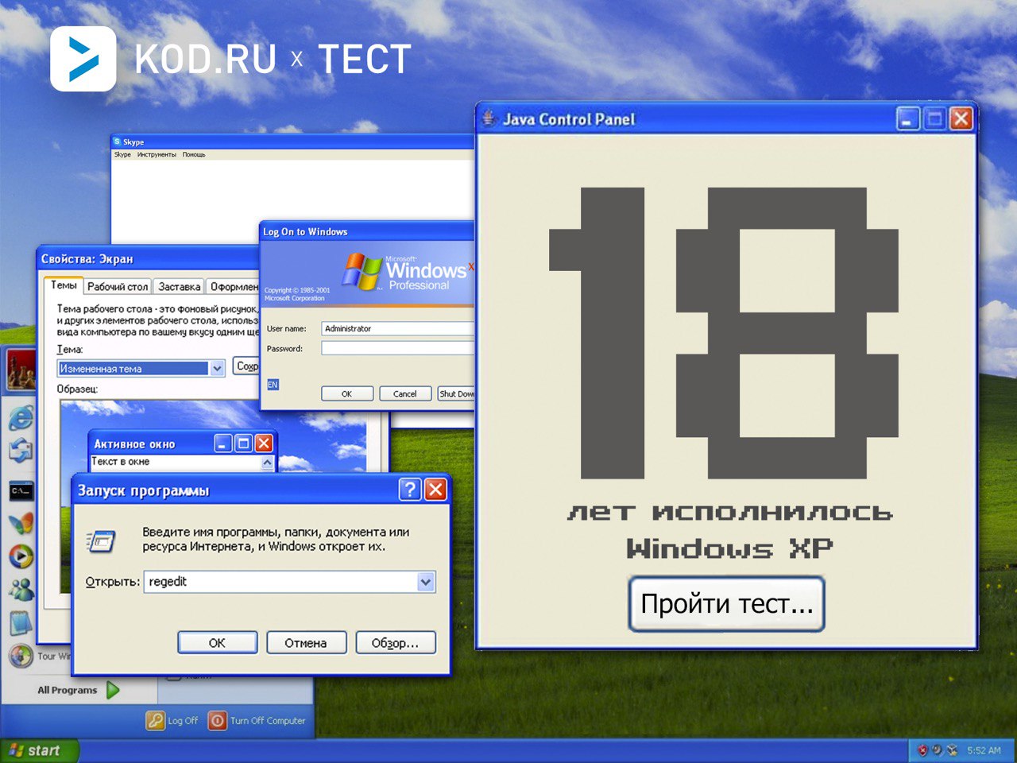1017x763 pixels.
Task: Switch to Рабочий стол tab
Action: [x=118, y=287]
